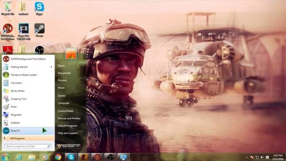Open the network icon in system tray
Screen dimensions: 286x161
pos(257,157)
